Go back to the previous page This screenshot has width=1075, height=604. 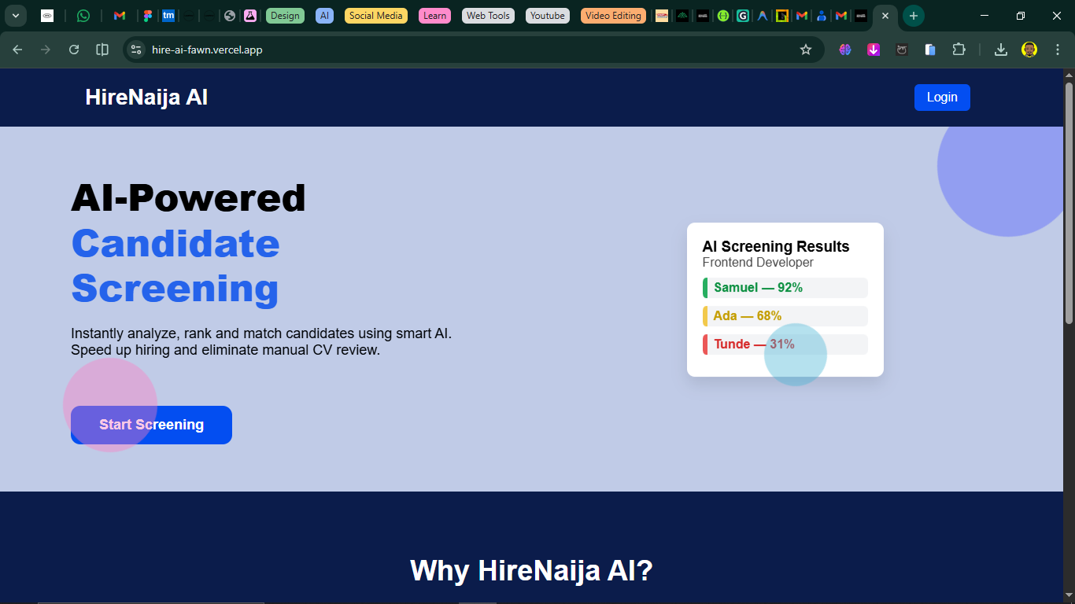tap(17, 50)
